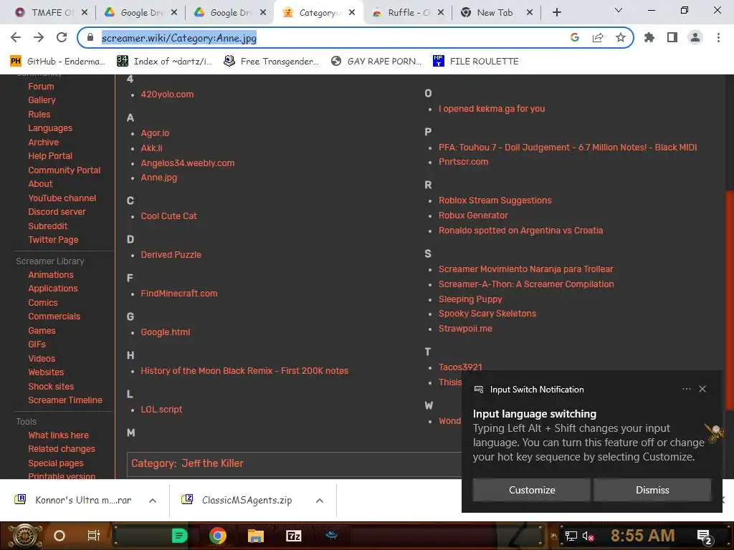The image size is (734, 550).
Task: Reload the current page
Action: coord(62,37)
